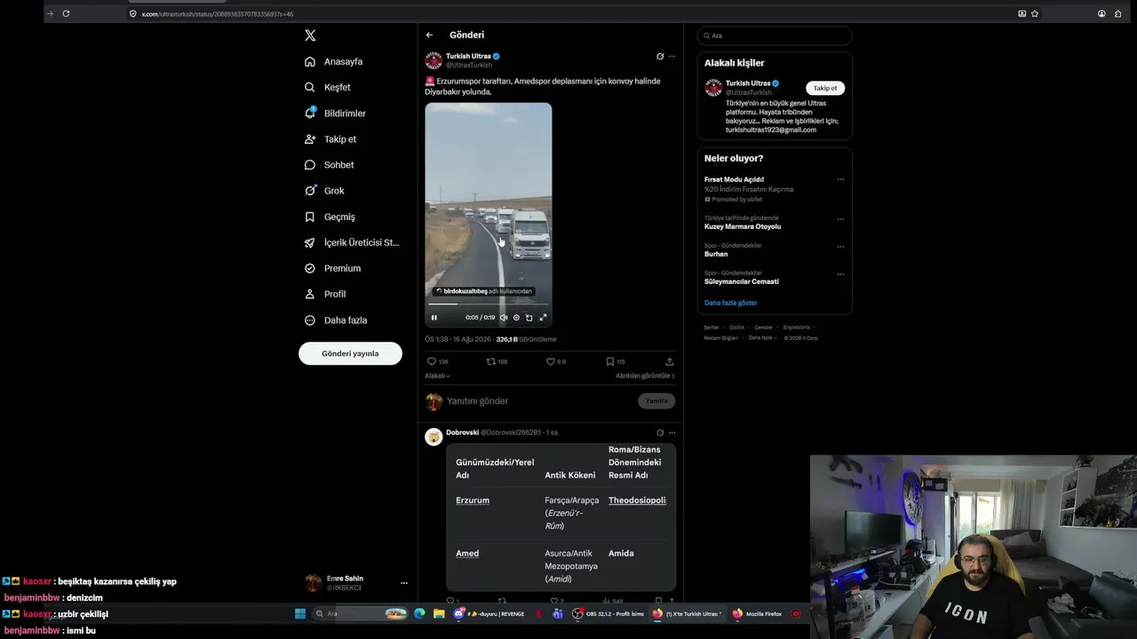Open Bildirimler notifications
1137x639 pixels.
tap(336, 114)
